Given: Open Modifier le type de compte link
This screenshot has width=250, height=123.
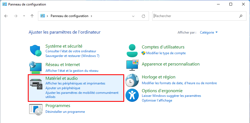Looking at the screenshot, I should point(166,53).
